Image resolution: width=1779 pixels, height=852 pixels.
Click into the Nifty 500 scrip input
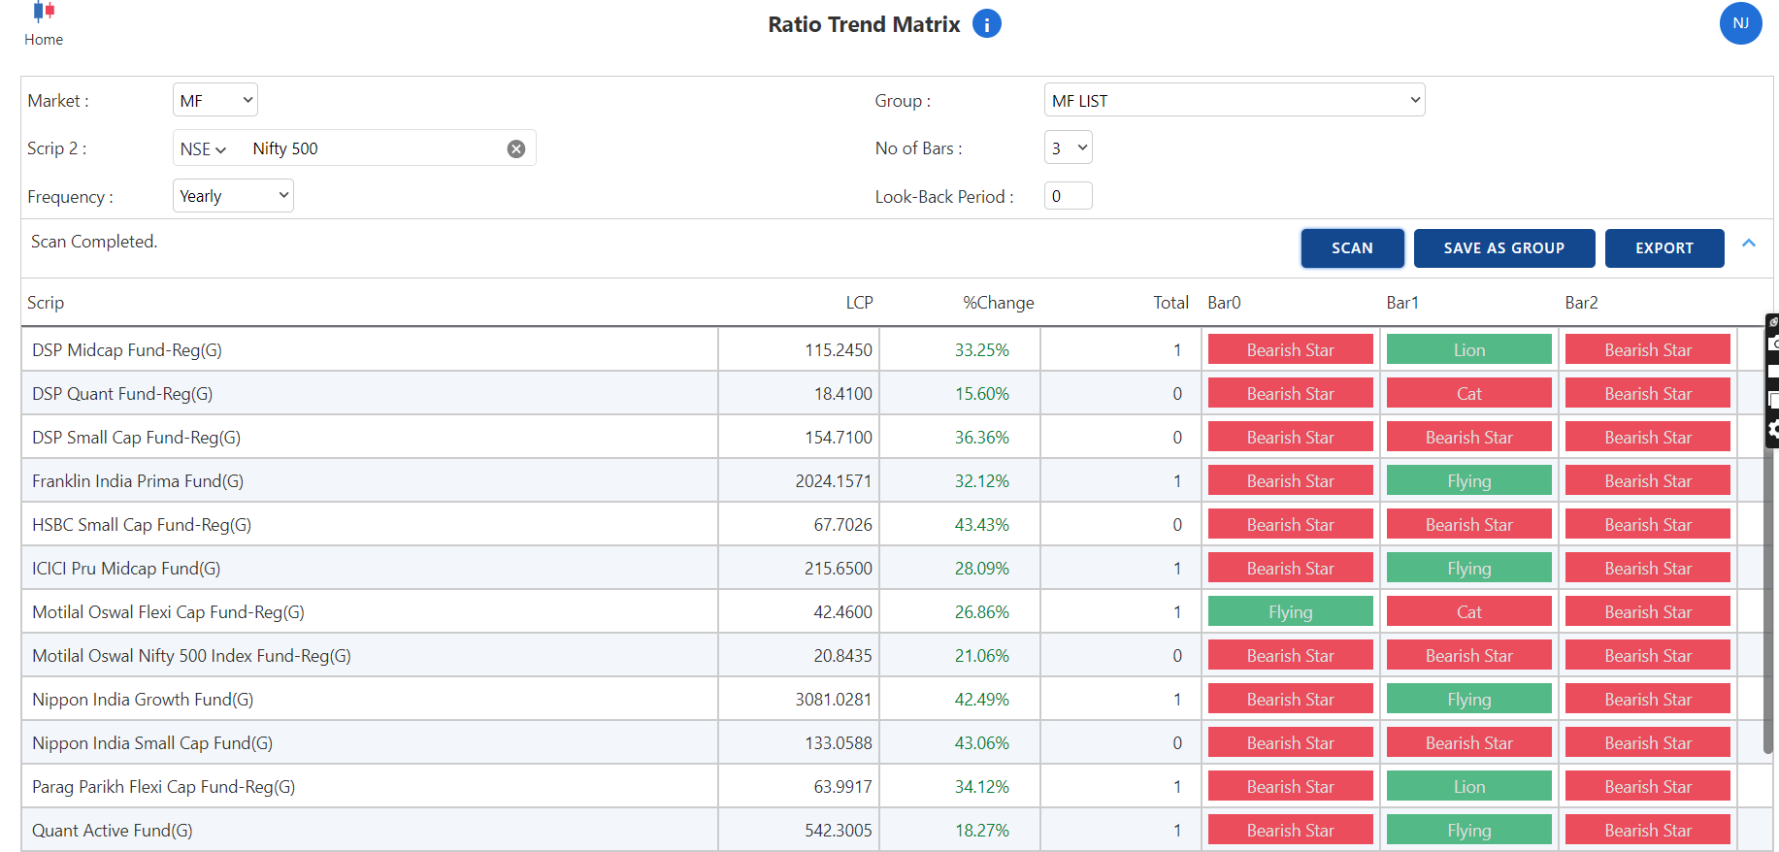click(x=374, y=148)
